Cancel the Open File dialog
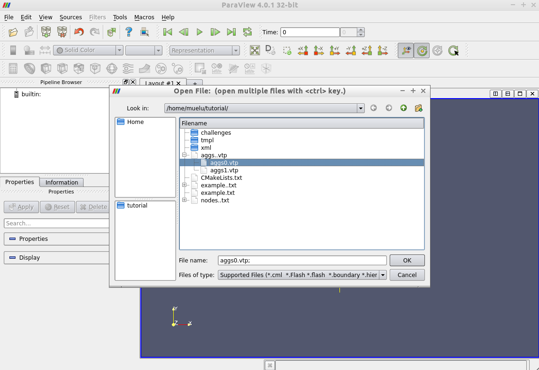539x370 pixels. (x=407, y=275)
